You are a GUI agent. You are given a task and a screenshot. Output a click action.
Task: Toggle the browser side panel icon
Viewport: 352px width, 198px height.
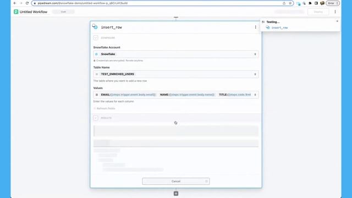pos(316,3)
